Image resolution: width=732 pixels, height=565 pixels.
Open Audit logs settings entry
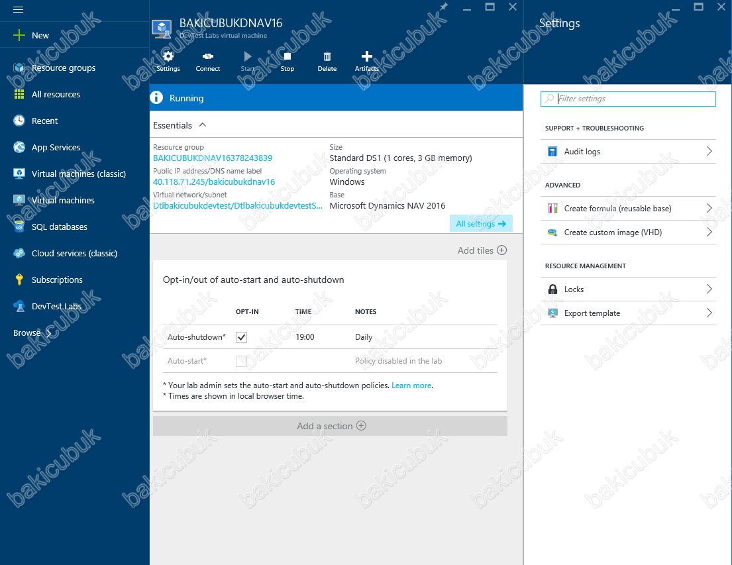pyautogui.click(x=628, y=152)
